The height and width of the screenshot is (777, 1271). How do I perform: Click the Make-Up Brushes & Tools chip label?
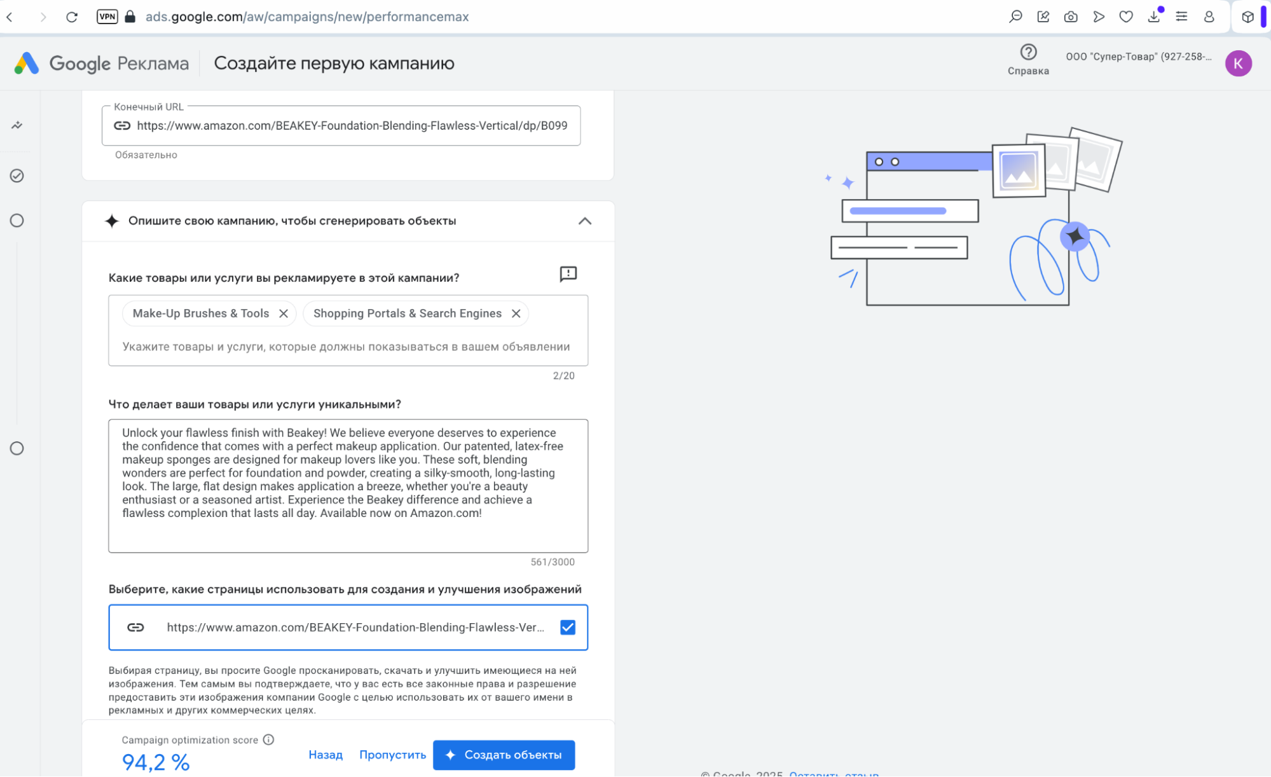click(201, 313)
